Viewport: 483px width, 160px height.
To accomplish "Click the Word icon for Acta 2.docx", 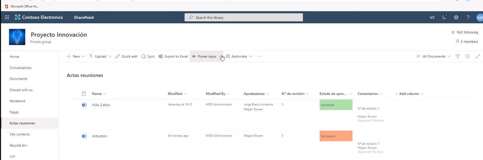I will click(x=84, y=105).
